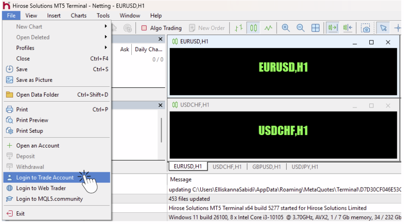The image size is (404, 224).
Task: Zoom in on the chart
Action: [286, 28]
